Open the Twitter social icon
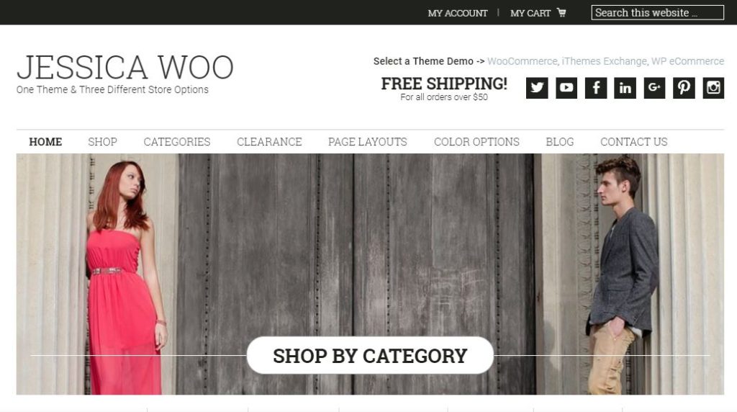 [x=537, y=88]
